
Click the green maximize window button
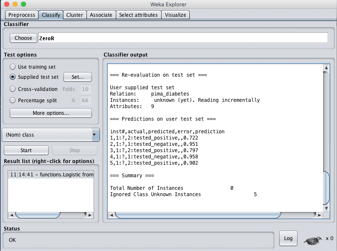24,4
